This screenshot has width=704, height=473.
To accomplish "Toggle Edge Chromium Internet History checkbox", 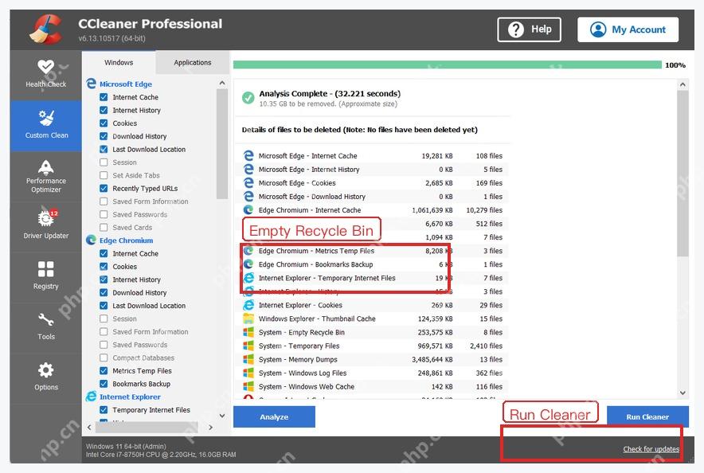I will pos(104,279).
